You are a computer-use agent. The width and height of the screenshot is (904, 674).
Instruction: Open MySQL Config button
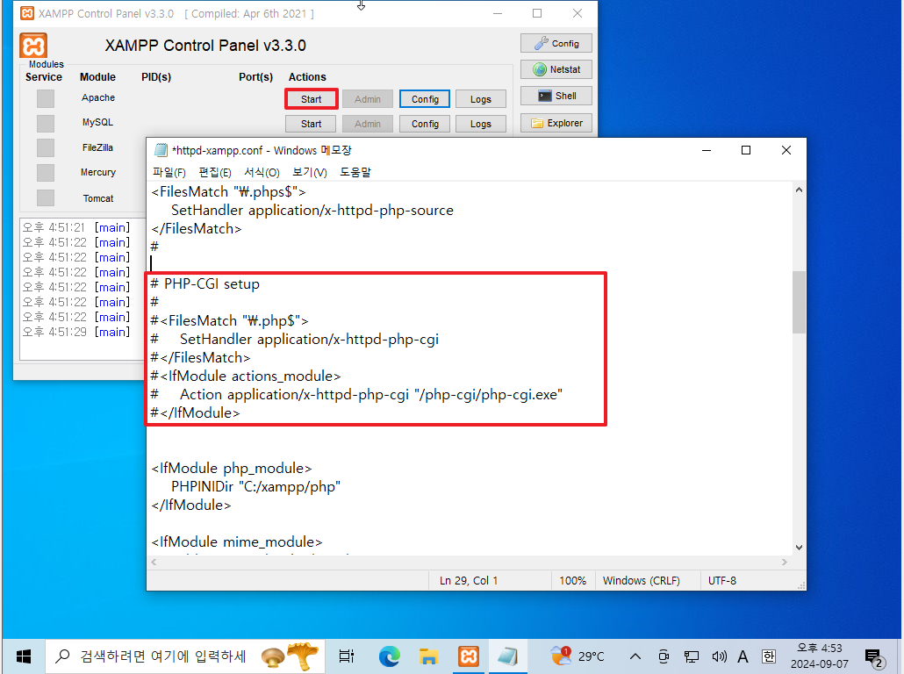[425, 124]
